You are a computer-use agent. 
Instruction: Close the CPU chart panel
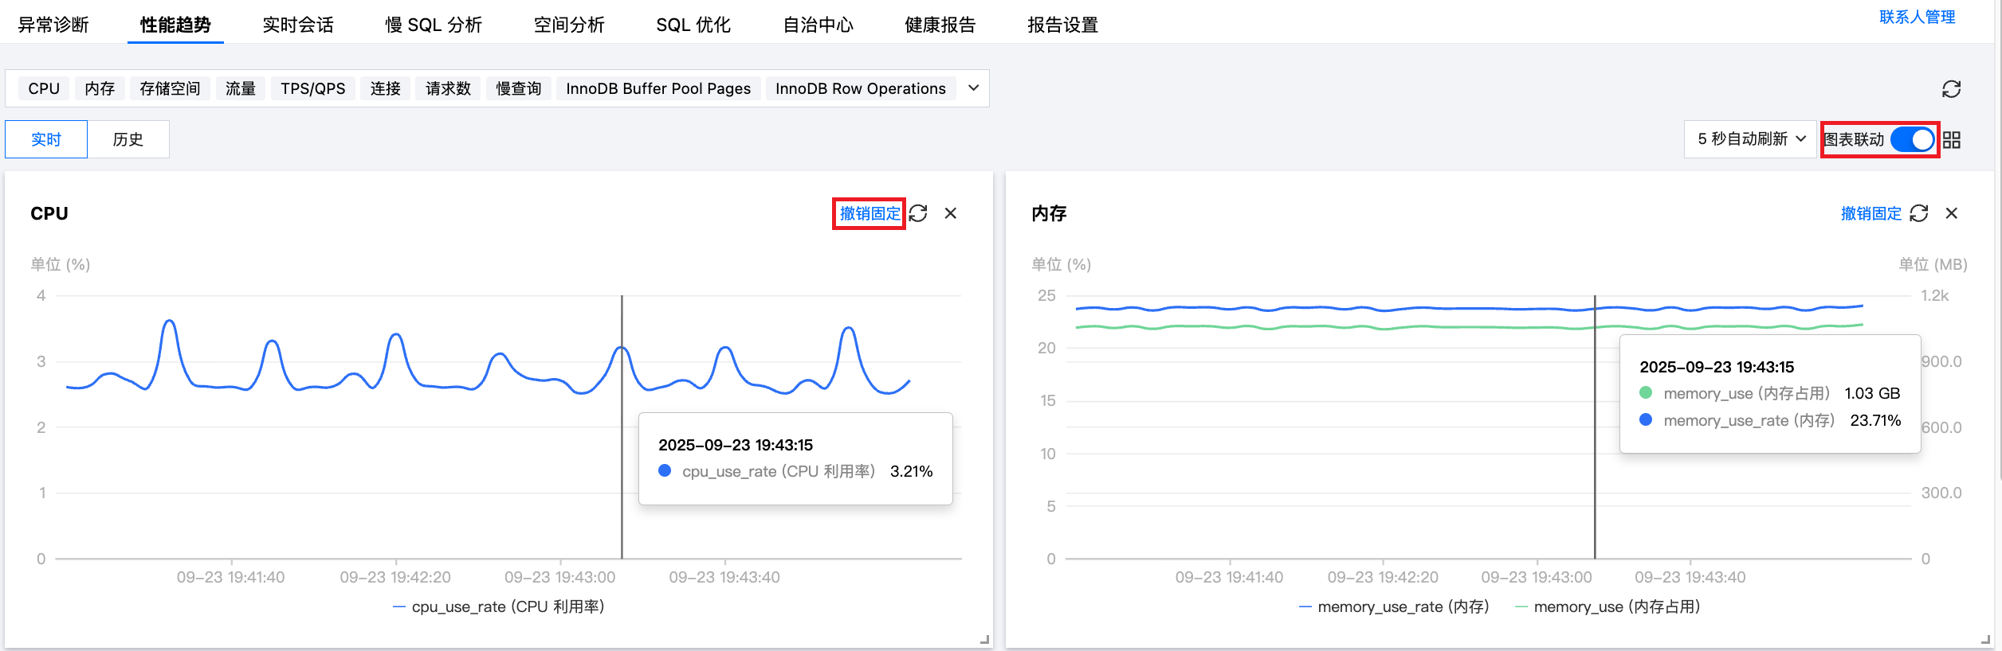[951, 213]
